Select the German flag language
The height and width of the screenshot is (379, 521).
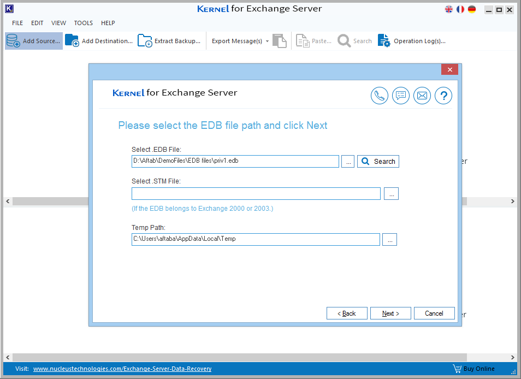coord(472,9)
